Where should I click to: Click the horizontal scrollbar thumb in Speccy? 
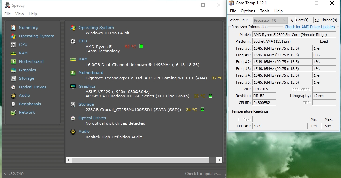point(140,160)
